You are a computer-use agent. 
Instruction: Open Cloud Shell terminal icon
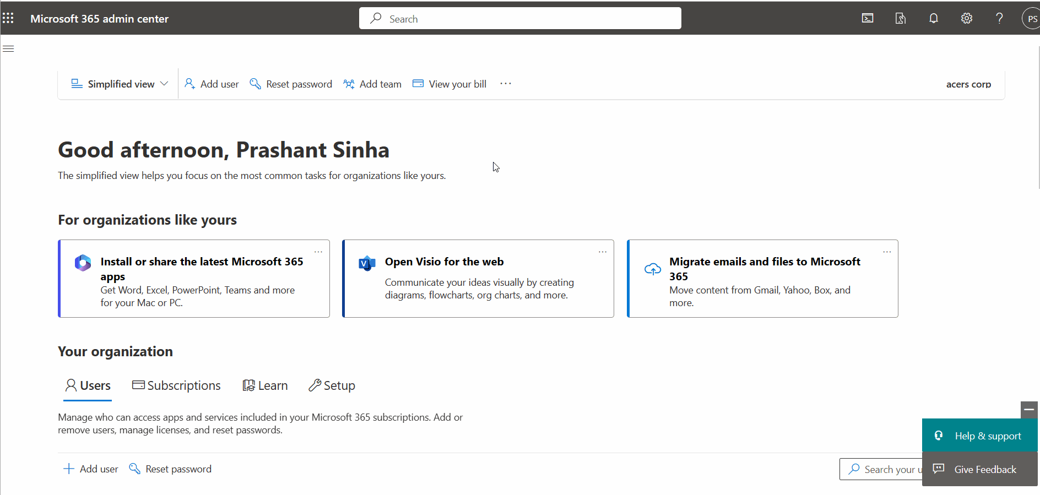(868, 18)
